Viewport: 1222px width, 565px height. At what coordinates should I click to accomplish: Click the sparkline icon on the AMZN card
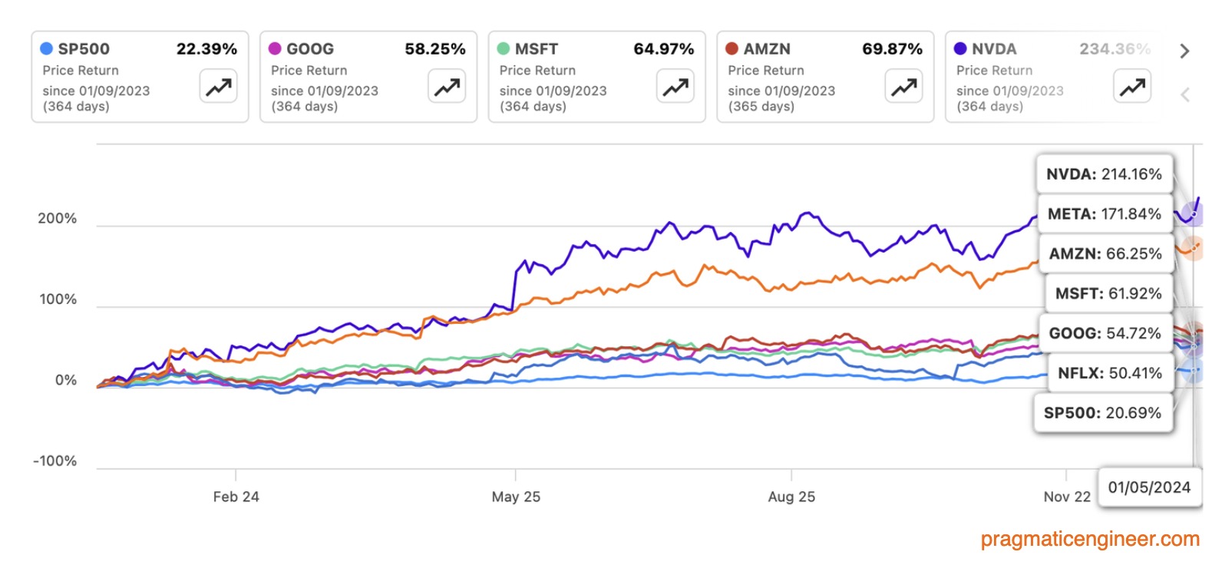pos(903,87)
